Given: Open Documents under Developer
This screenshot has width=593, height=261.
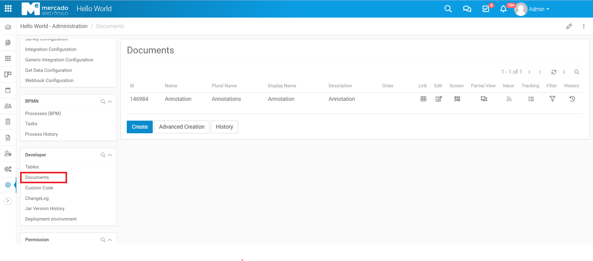Looking at the screenshot, I should click(37, 177).
